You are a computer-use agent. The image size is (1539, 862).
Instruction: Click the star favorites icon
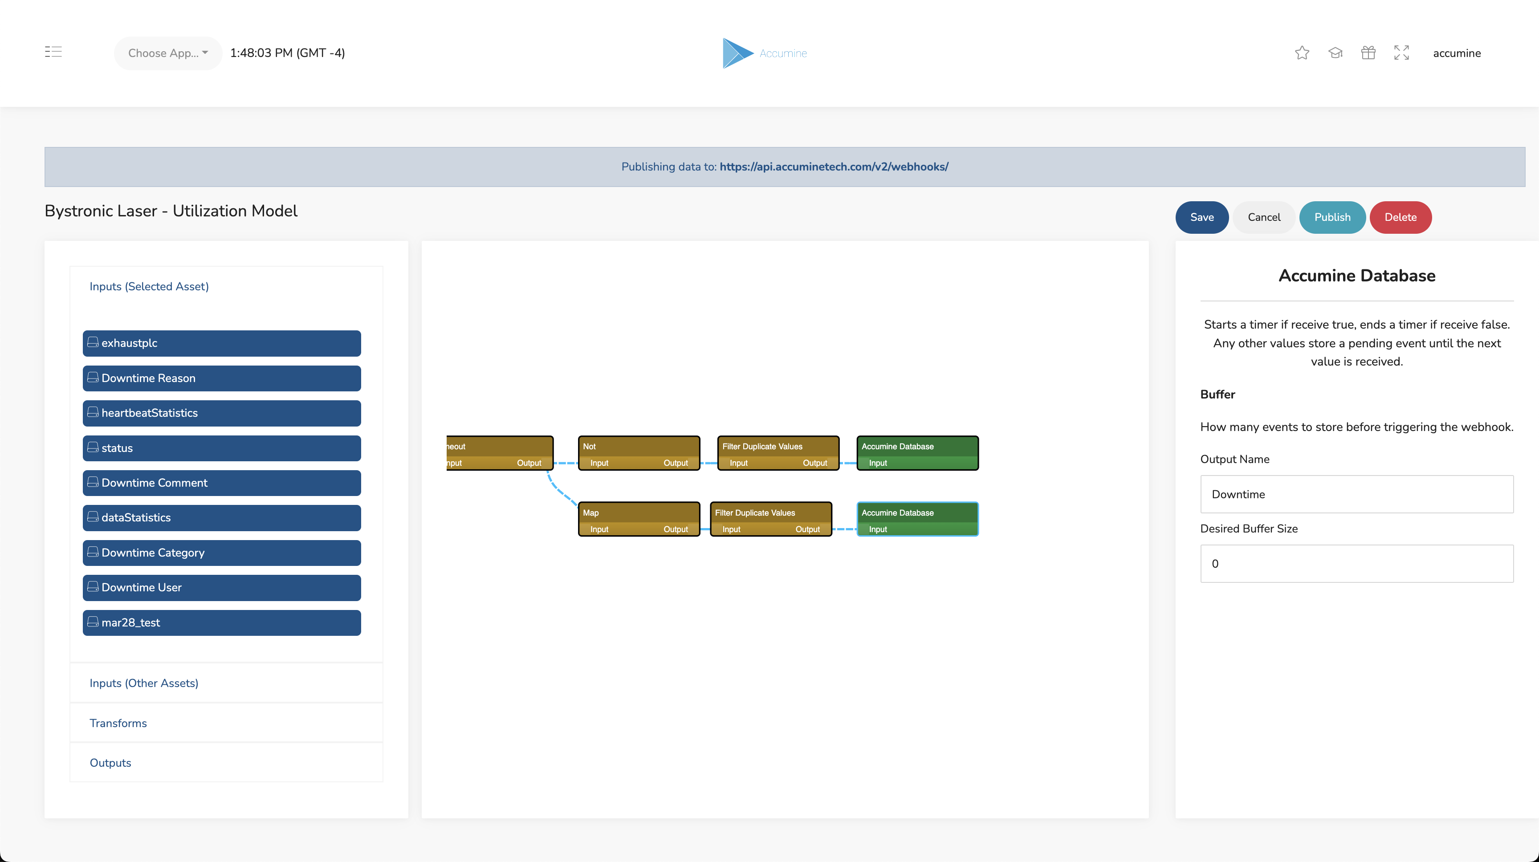pos(1302,53)
